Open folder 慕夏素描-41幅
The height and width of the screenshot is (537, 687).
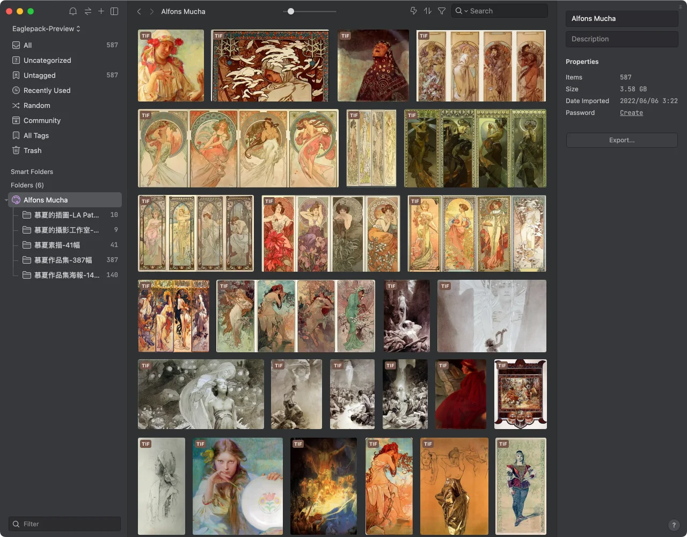coord(69,245)
